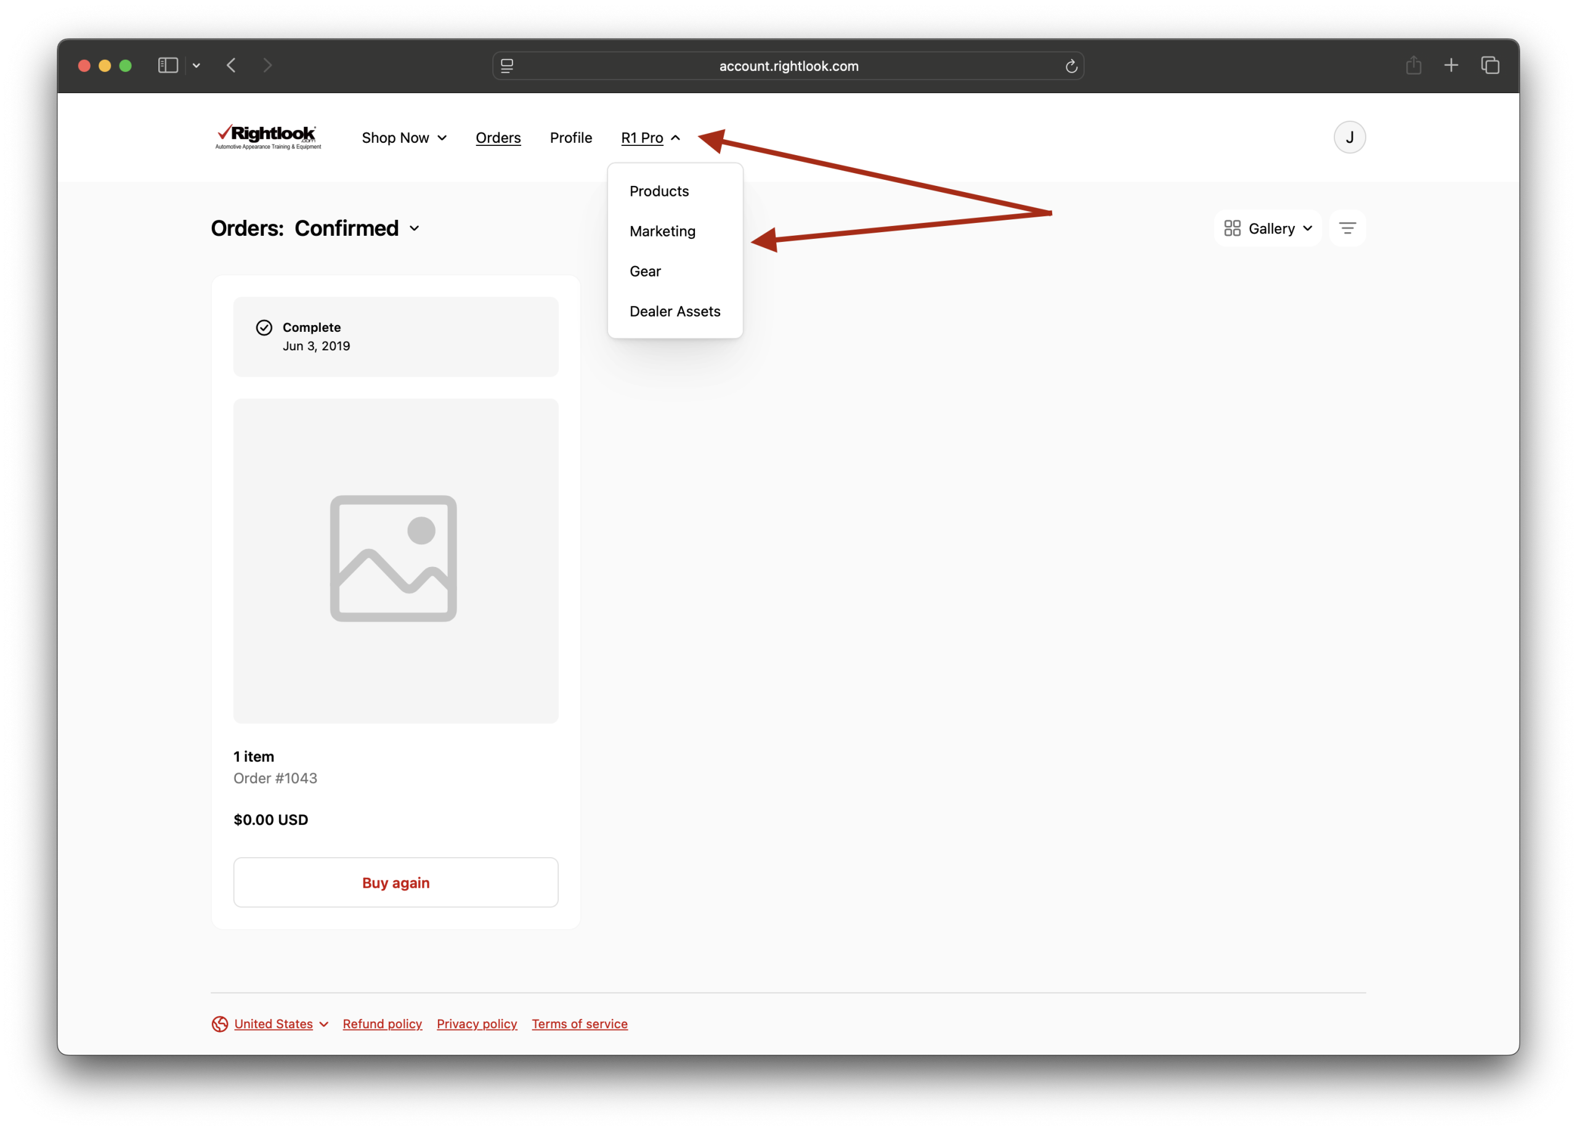Click the Rightlook logo
The height and width of the screenshot is (1131, 1577).
pos(268,137)
